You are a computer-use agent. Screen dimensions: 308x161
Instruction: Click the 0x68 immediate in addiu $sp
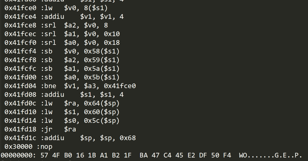[128, 138]
